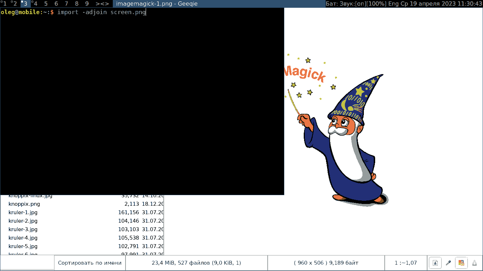This screenshot has width=483, height=271.
Task: Toggle the color management icon in status bar
Action: pos(461,263)
